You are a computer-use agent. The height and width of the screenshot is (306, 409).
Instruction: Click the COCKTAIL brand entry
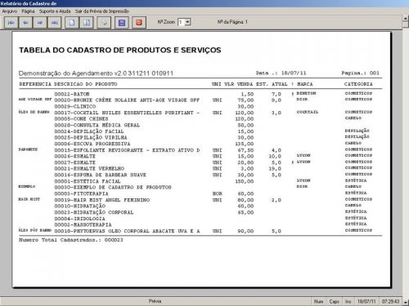click(308, 112)
